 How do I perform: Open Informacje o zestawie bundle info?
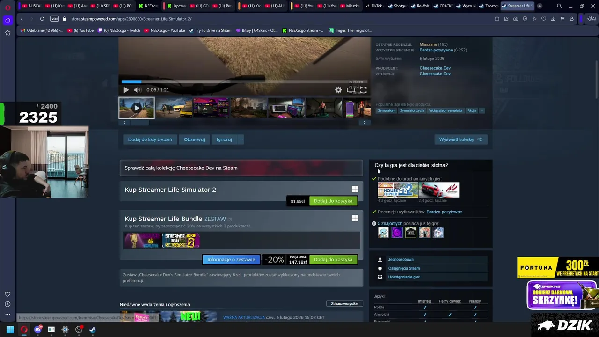point(231,260)
